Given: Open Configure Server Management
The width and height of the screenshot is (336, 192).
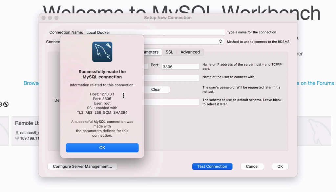Looking at the screenshot, I should [82, 166].
